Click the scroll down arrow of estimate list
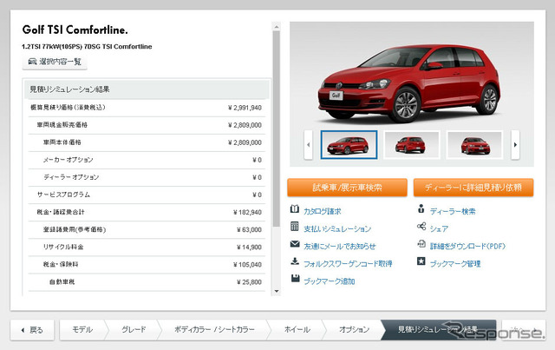 [277, 291]
